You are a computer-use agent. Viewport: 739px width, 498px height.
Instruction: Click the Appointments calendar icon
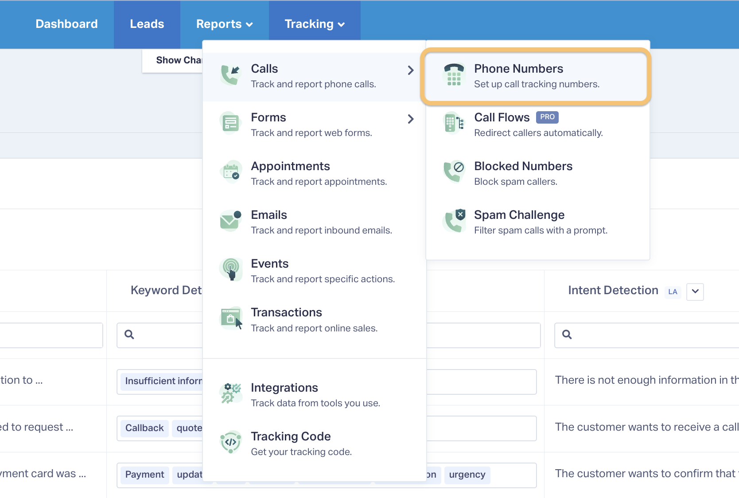click(x=231, y=172)
